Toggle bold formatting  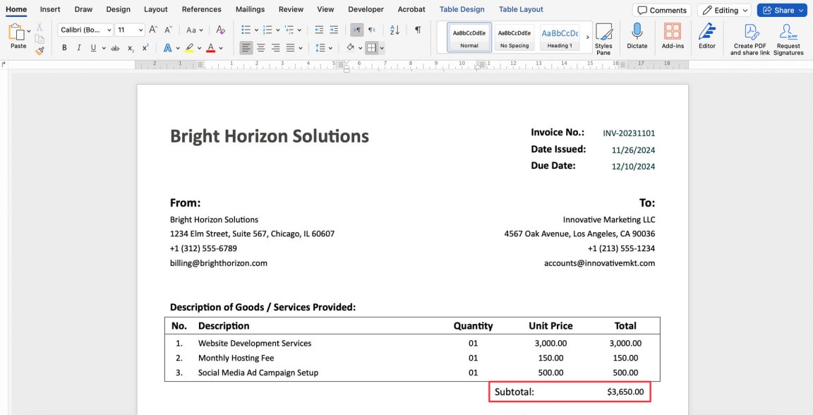[64, 47]
